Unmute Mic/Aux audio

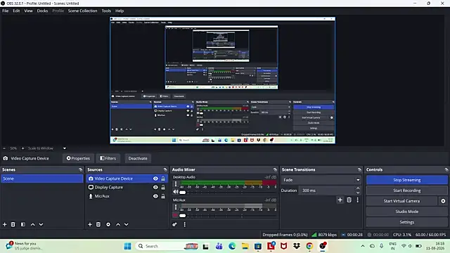pos(175,215)
